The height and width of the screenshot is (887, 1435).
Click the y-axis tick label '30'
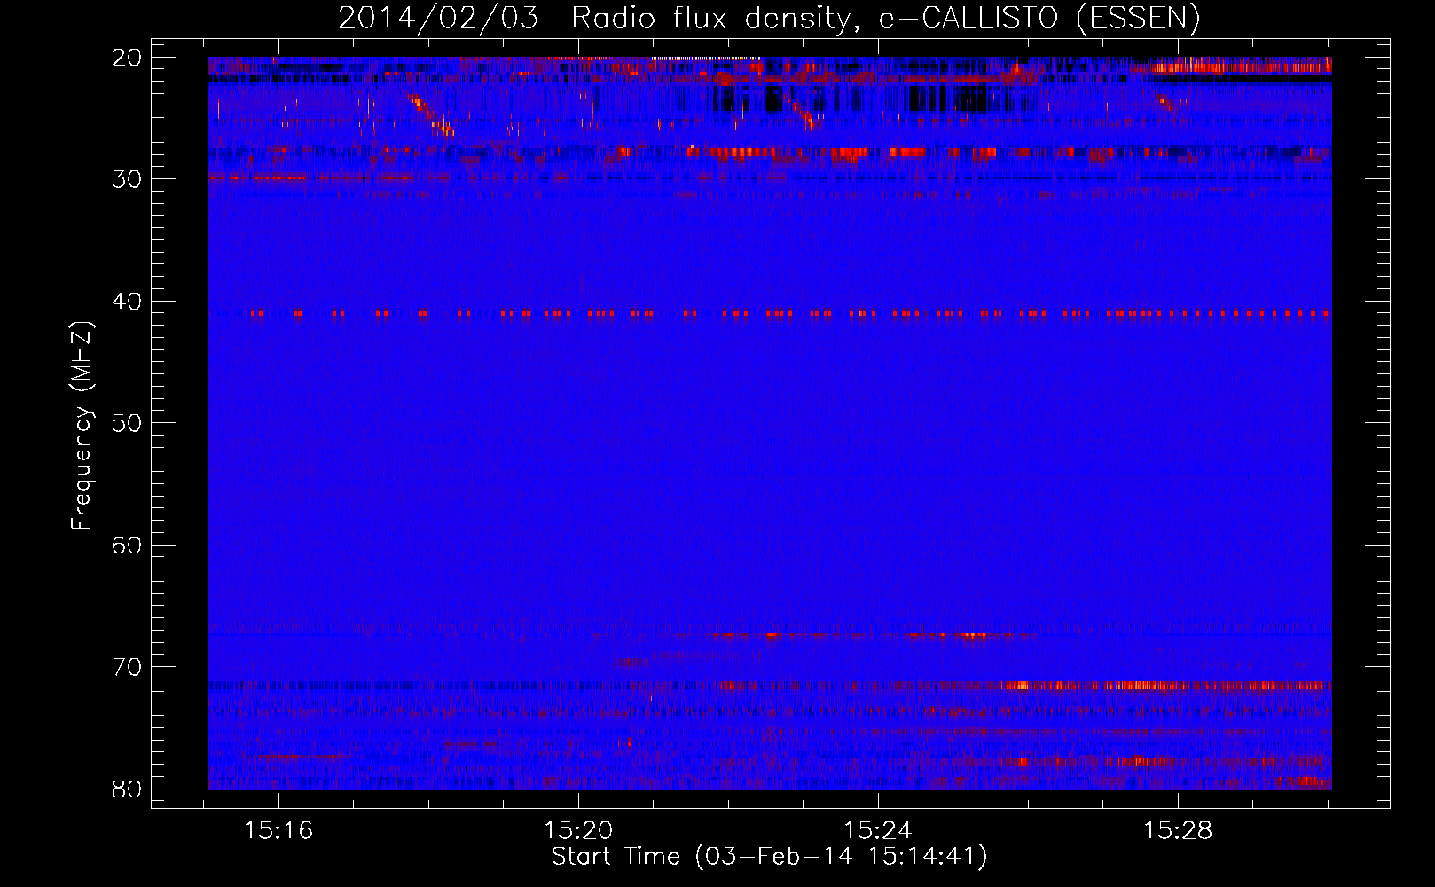coord(127,179)
